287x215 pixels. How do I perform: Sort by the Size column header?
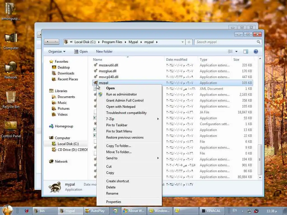pyautogui.click(x=236, y=60)
